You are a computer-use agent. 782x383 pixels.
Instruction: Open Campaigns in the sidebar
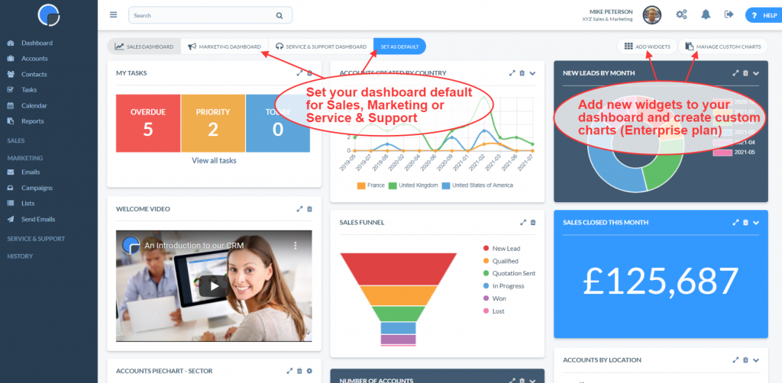click(x=37, y=188)
